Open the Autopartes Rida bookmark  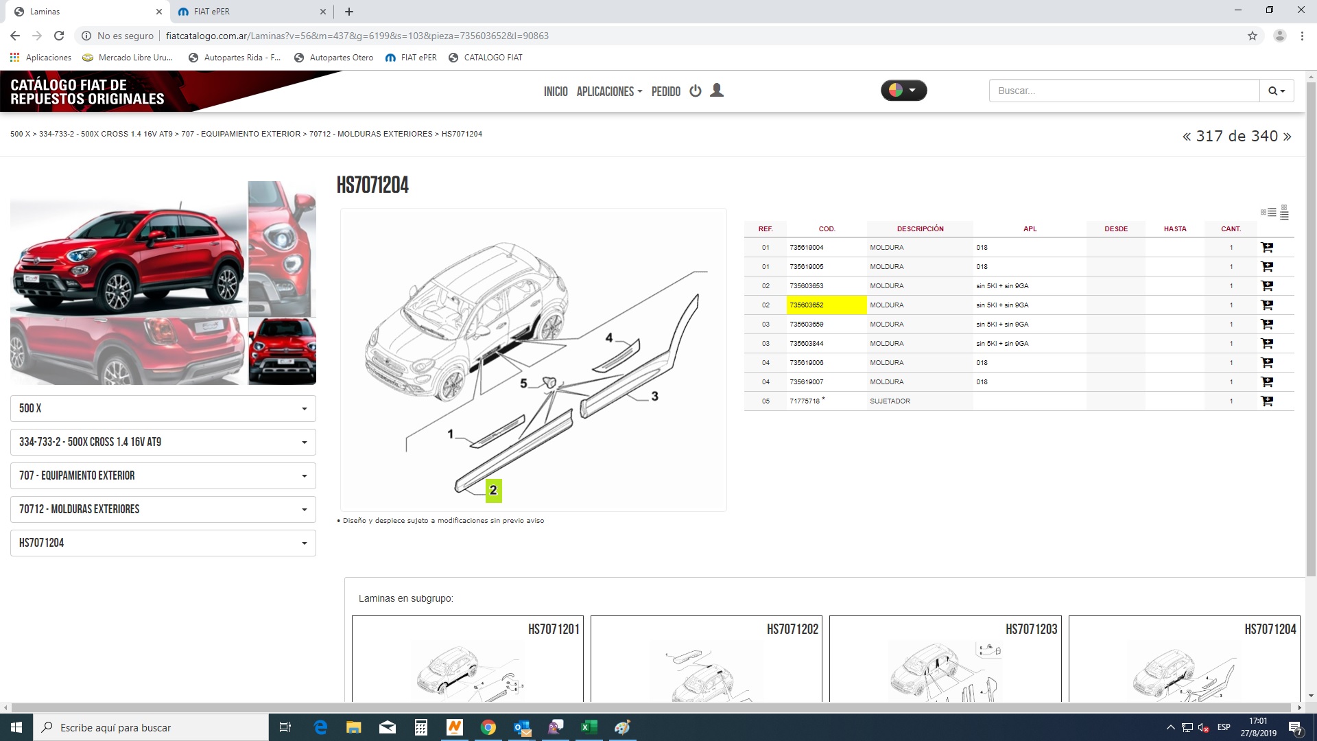click(x=235, y=58)
